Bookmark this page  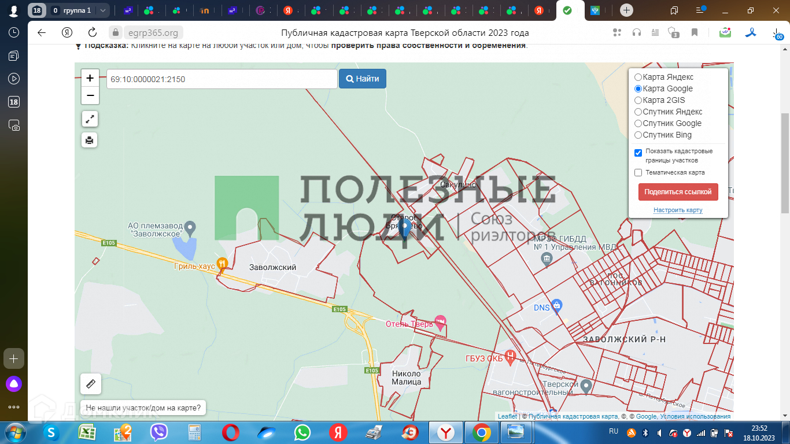tap(695, 32)
